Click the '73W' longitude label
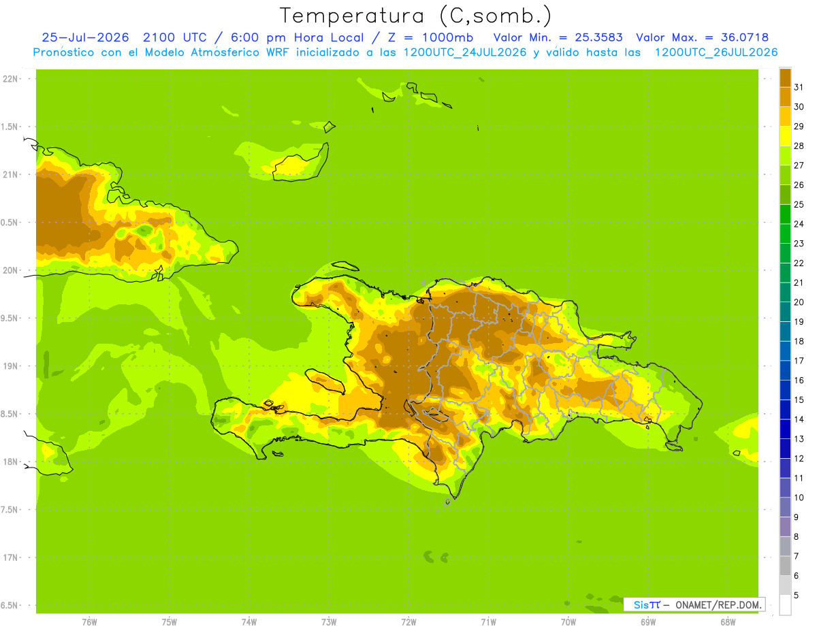This screenshot has height=631, width=817. coord(329,621)
